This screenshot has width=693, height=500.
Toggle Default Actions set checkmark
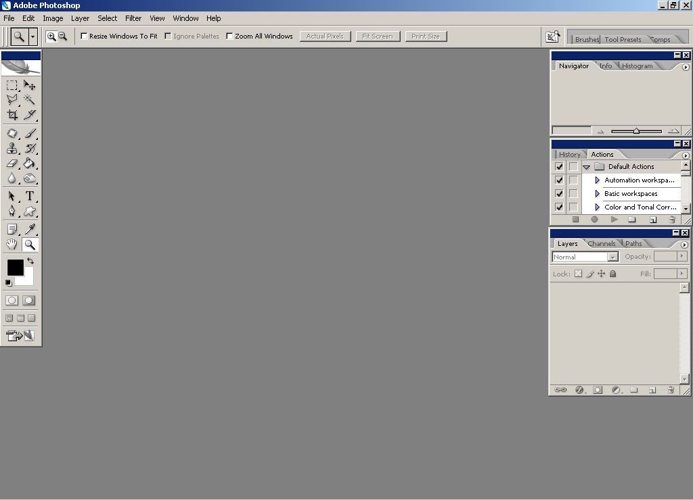pos(559,167)
